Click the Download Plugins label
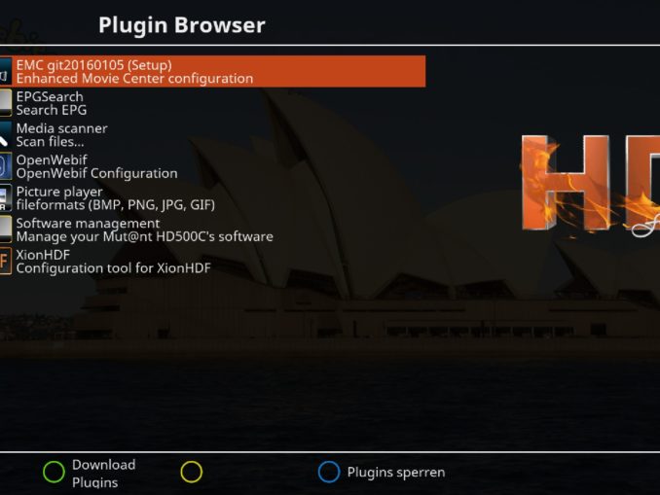This screenshot has width=660, height=495. [x=103, y=474]
